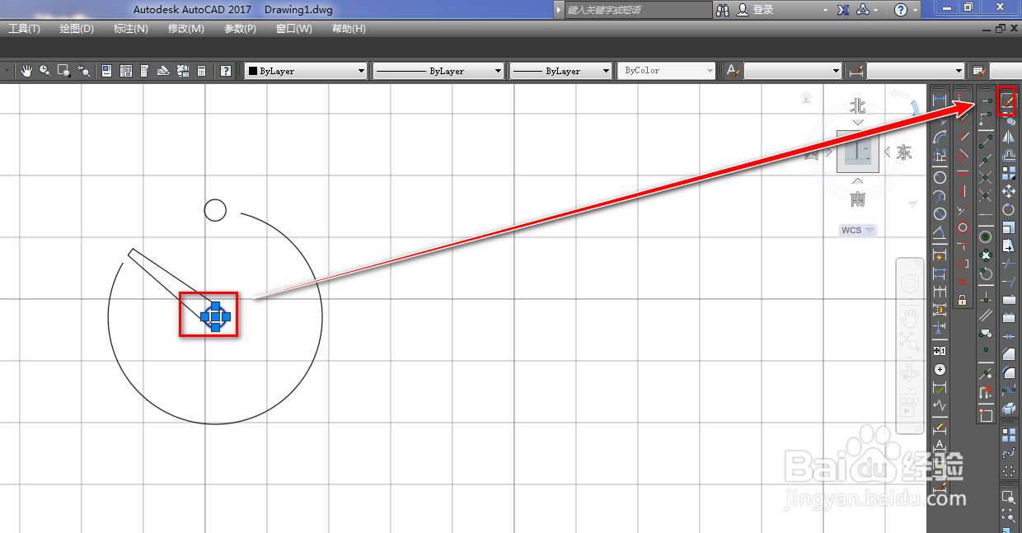Viewport: 1022px width, 533px height.
Task: Select the Diameter dimension tool
Action: click(940, 214)
